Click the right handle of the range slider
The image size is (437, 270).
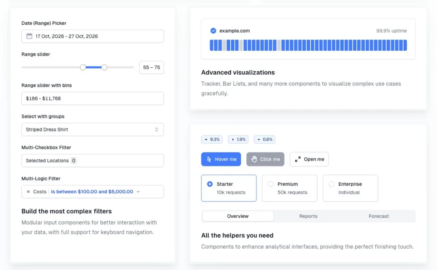tap(104, 67)
